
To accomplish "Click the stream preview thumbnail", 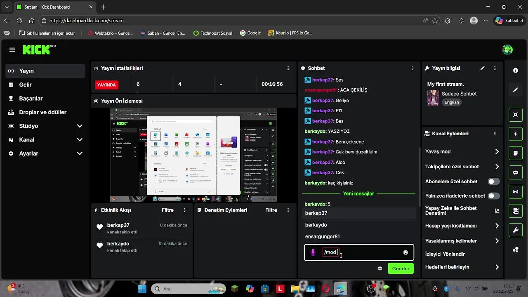I will pos(193,155).
